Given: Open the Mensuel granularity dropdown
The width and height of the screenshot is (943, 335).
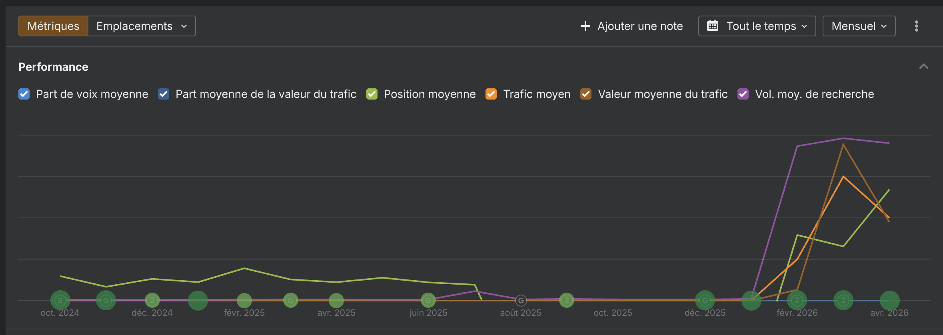Looking at the screenshot, I should pyautogui.click(x=859, y=26).
